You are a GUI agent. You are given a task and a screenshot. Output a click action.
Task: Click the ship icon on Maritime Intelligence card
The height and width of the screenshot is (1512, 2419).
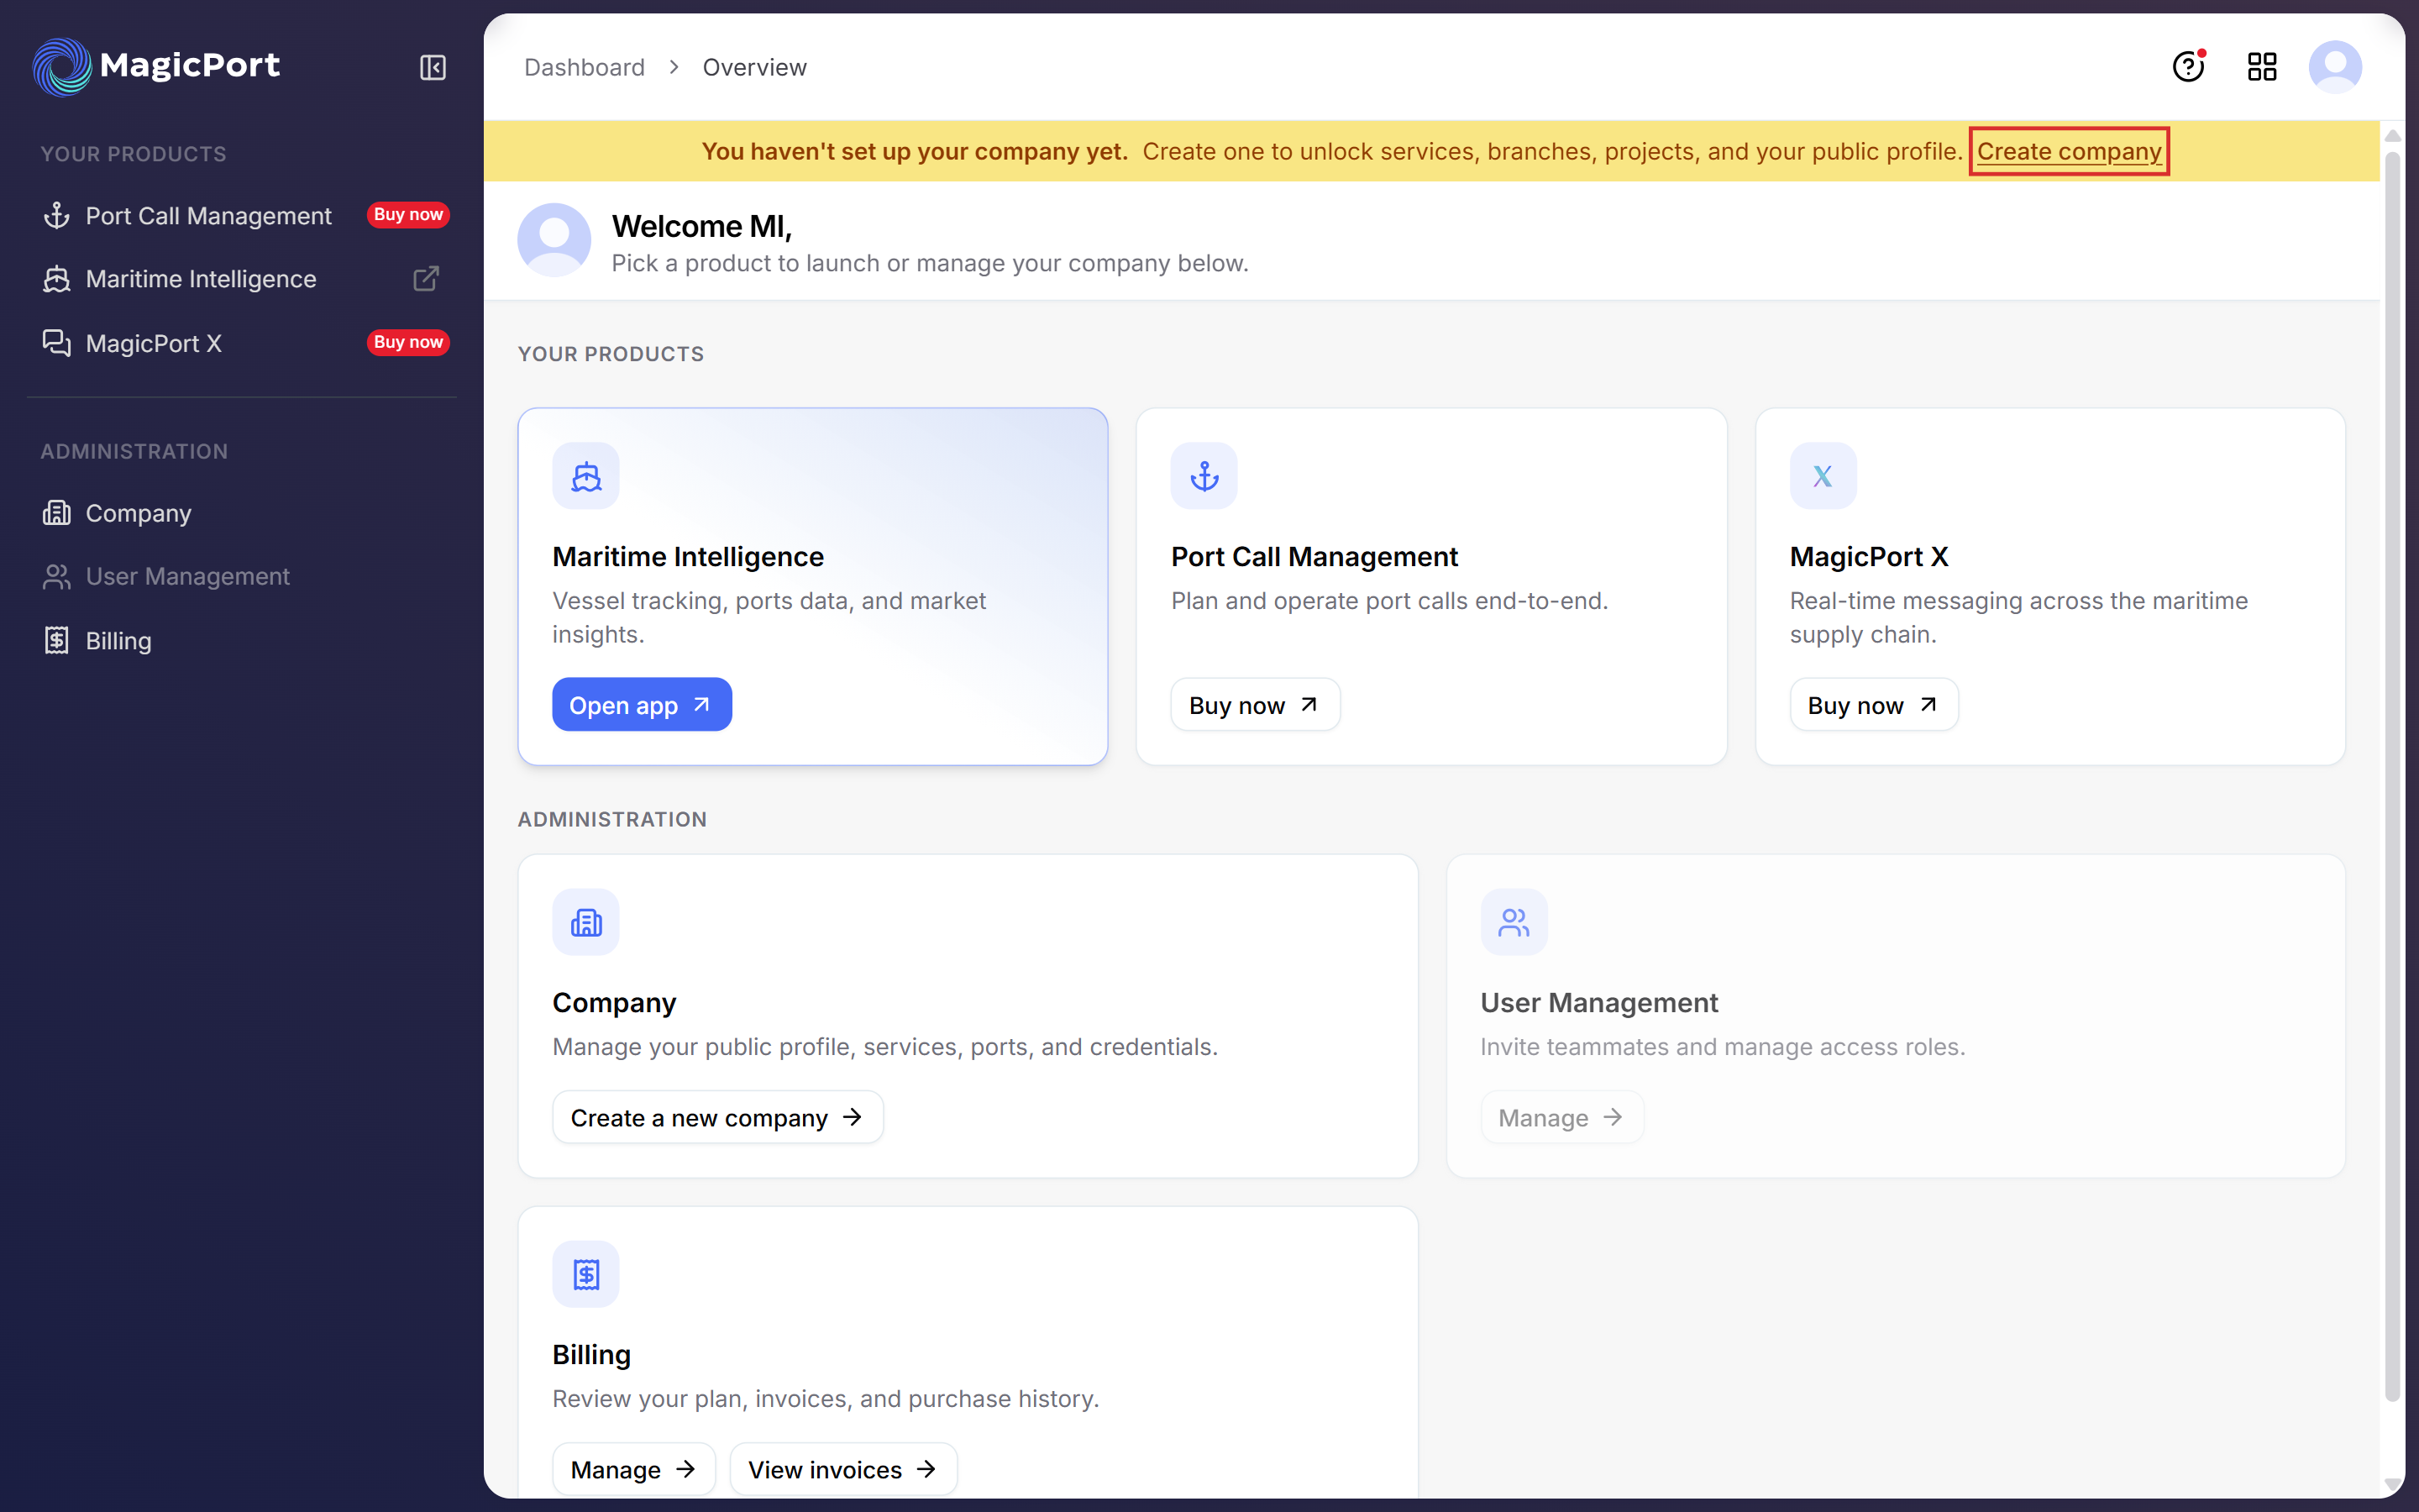click(585, 476)
